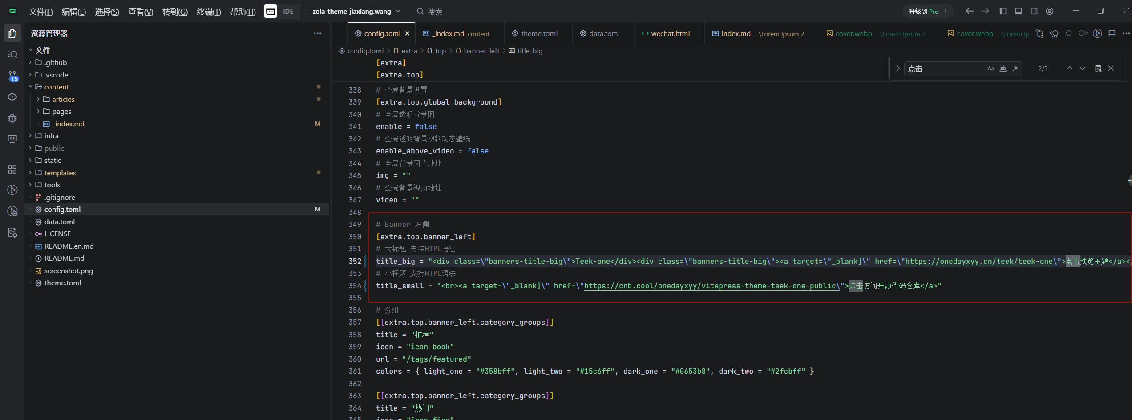The image size is (1132, 420).
Task: Go to previous match in find widget
Action: coord(1070,68)
